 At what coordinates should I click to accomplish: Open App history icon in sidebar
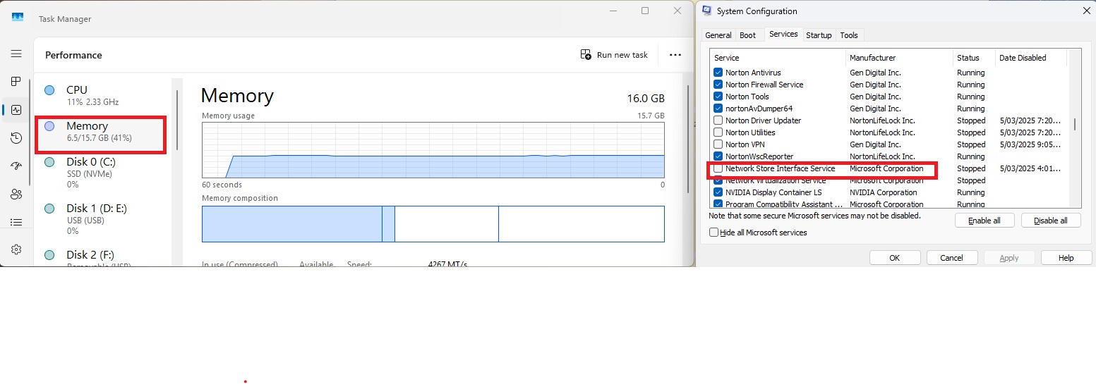coord(16,138)
